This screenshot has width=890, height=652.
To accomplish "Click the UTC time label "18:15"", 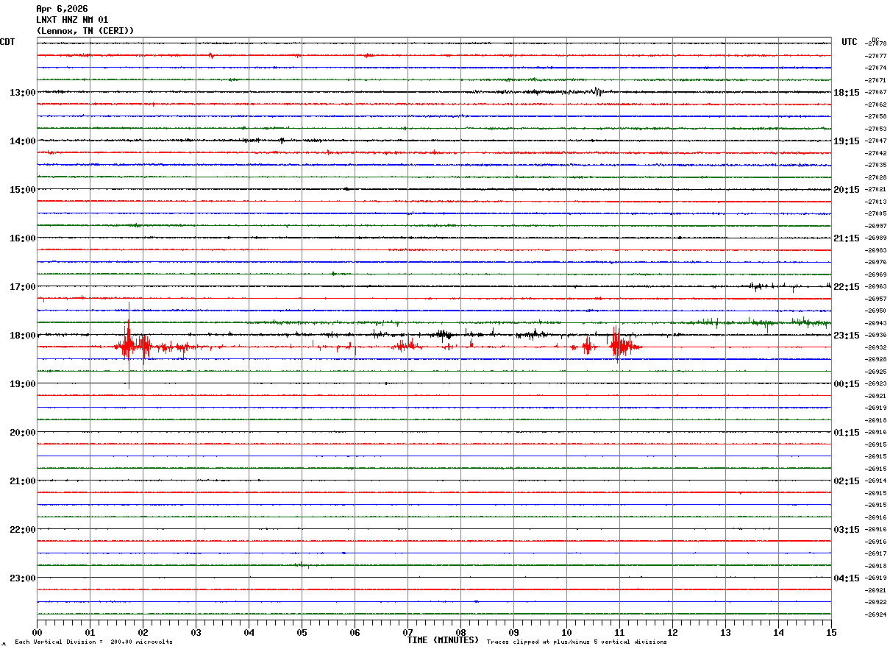I will (847, 93).
